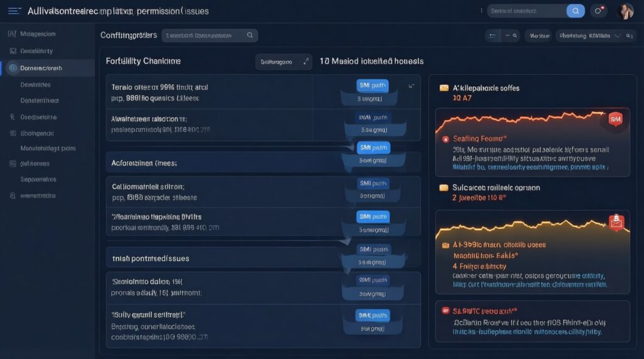Click the 4 Fnitror eabhcby text

(479, 267)
